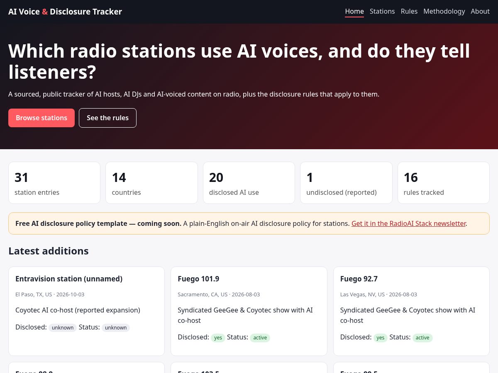Follow the RadioAI Stack newsletter link
Image resolution: width=498 pixels, height=373 pixels.
pyautogui.click(x=408, y=223)
